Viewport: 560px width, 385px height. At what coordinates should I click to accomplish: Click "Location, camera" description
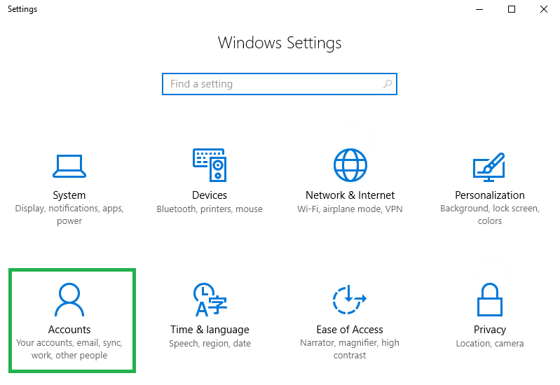point(490,344)
